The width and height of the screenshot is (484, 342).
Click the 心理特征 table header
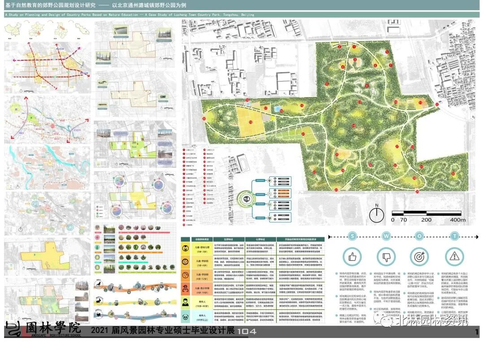click(x=260, y=239)
